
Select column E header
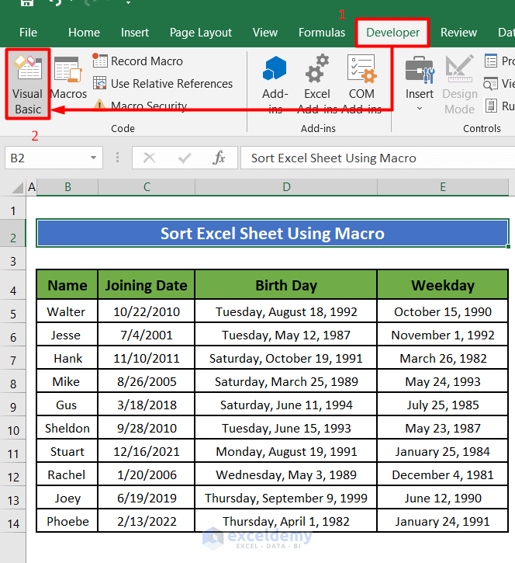(443, 187)
